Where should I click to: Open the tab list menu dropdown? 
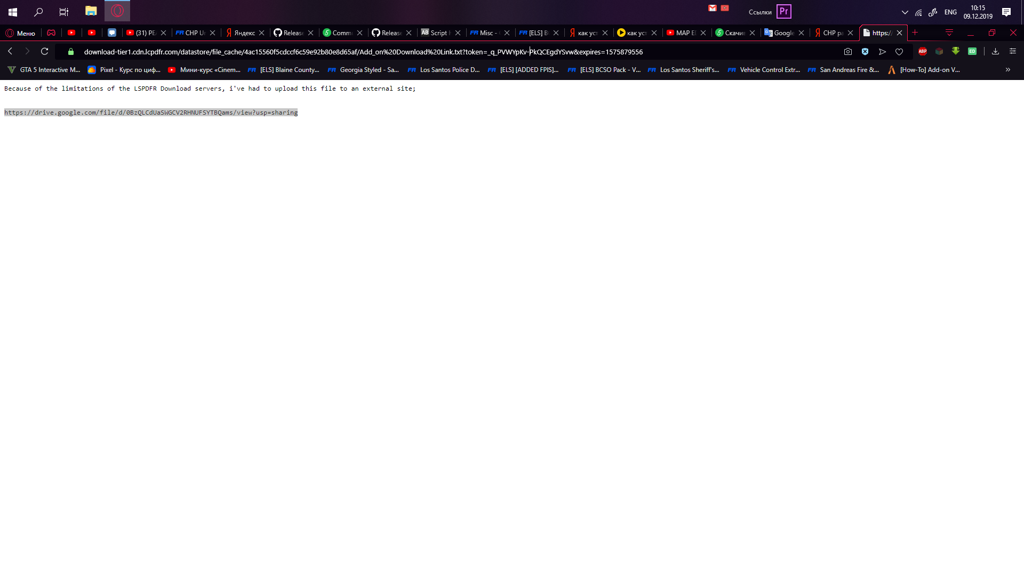949,33
